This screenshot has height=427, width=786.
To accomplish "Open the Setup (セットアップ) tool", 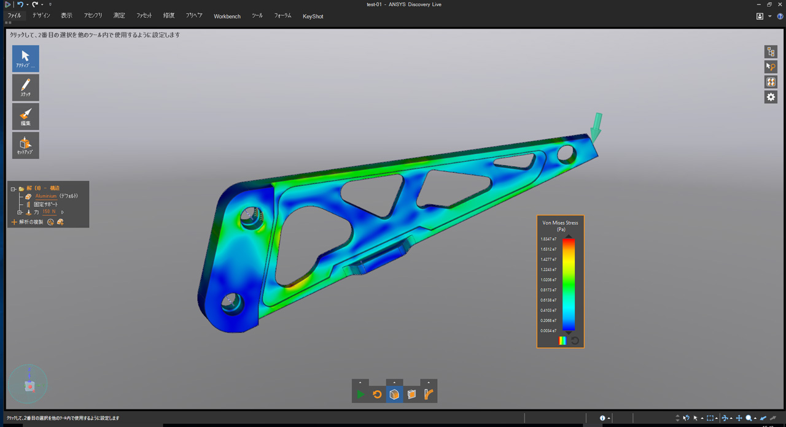I will coord(25,145).
